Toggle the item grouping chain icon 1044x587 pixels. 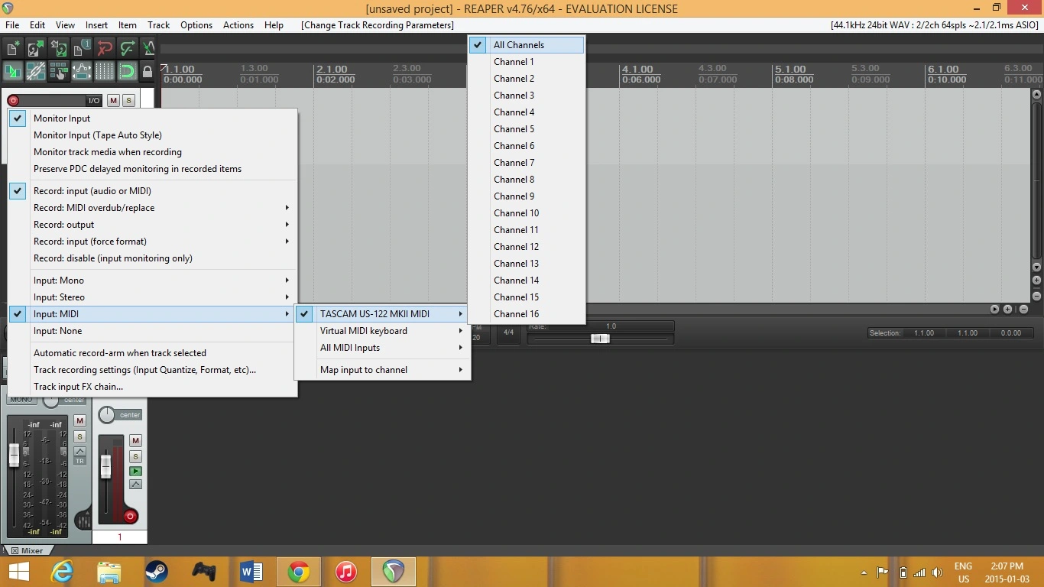pyautogui.click(x=36, y=72)
